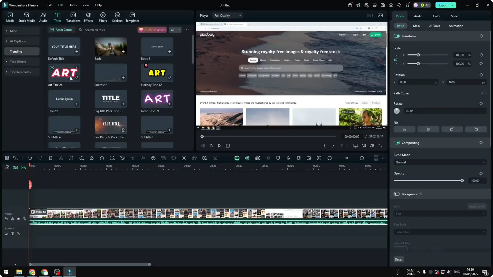Click the Delete trash icon on the toolbar
This screenshot has height=277, width=493.
click(x=51, y=158)
